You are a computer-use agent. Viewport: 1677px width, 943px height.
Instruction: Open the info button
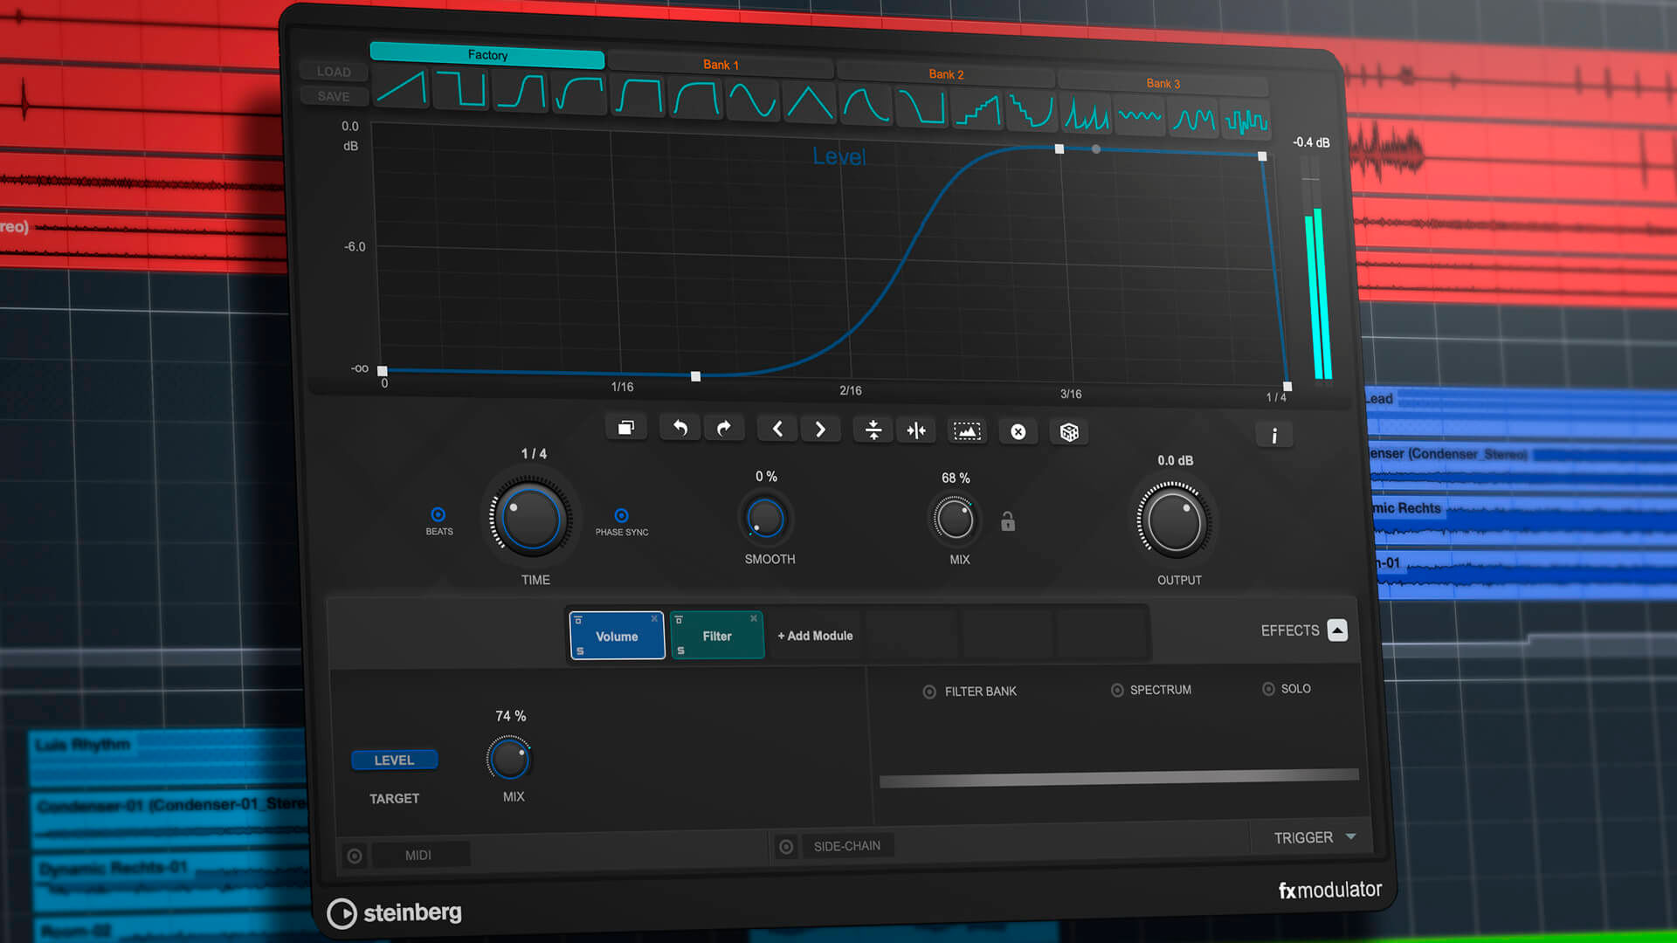[x=1274, y=435]
